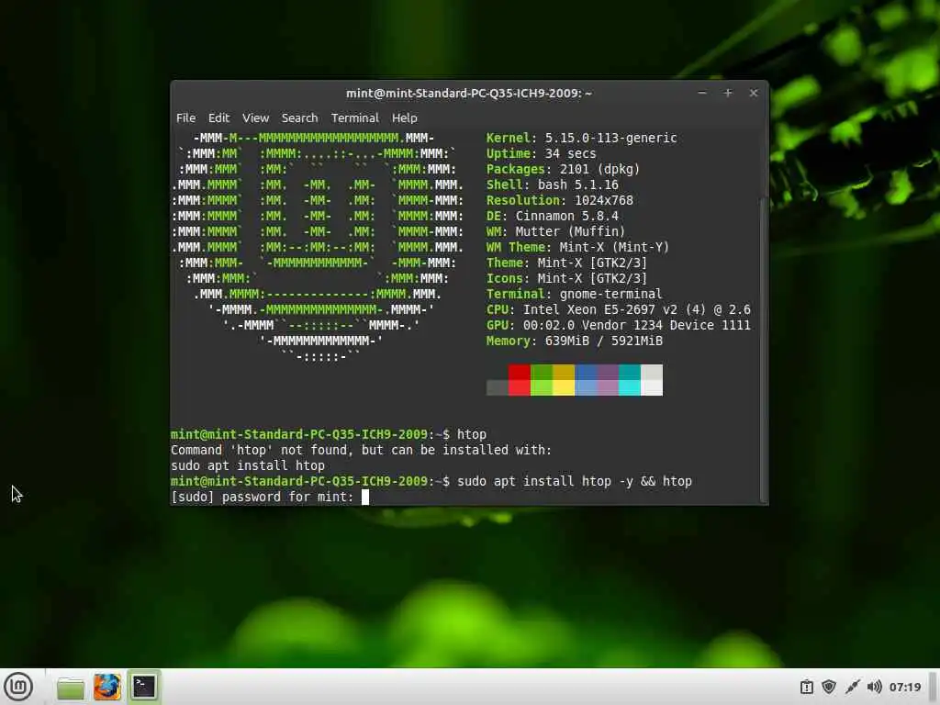Viewport: 940px width, 705px height.
Task: Launch the file manager from the panel
Action: click(70, 688)
